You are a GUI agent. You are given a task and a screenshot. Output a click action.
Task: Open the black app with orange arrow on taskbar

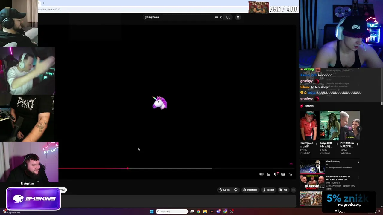point(212,211)
